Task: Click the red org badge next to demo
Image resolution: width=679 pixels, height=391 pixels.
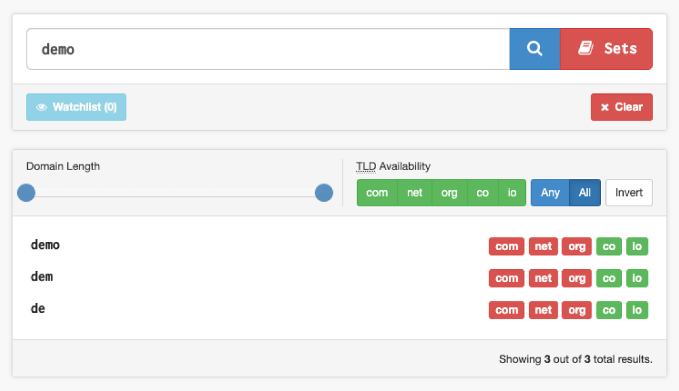Action: (x=576, y=246)
